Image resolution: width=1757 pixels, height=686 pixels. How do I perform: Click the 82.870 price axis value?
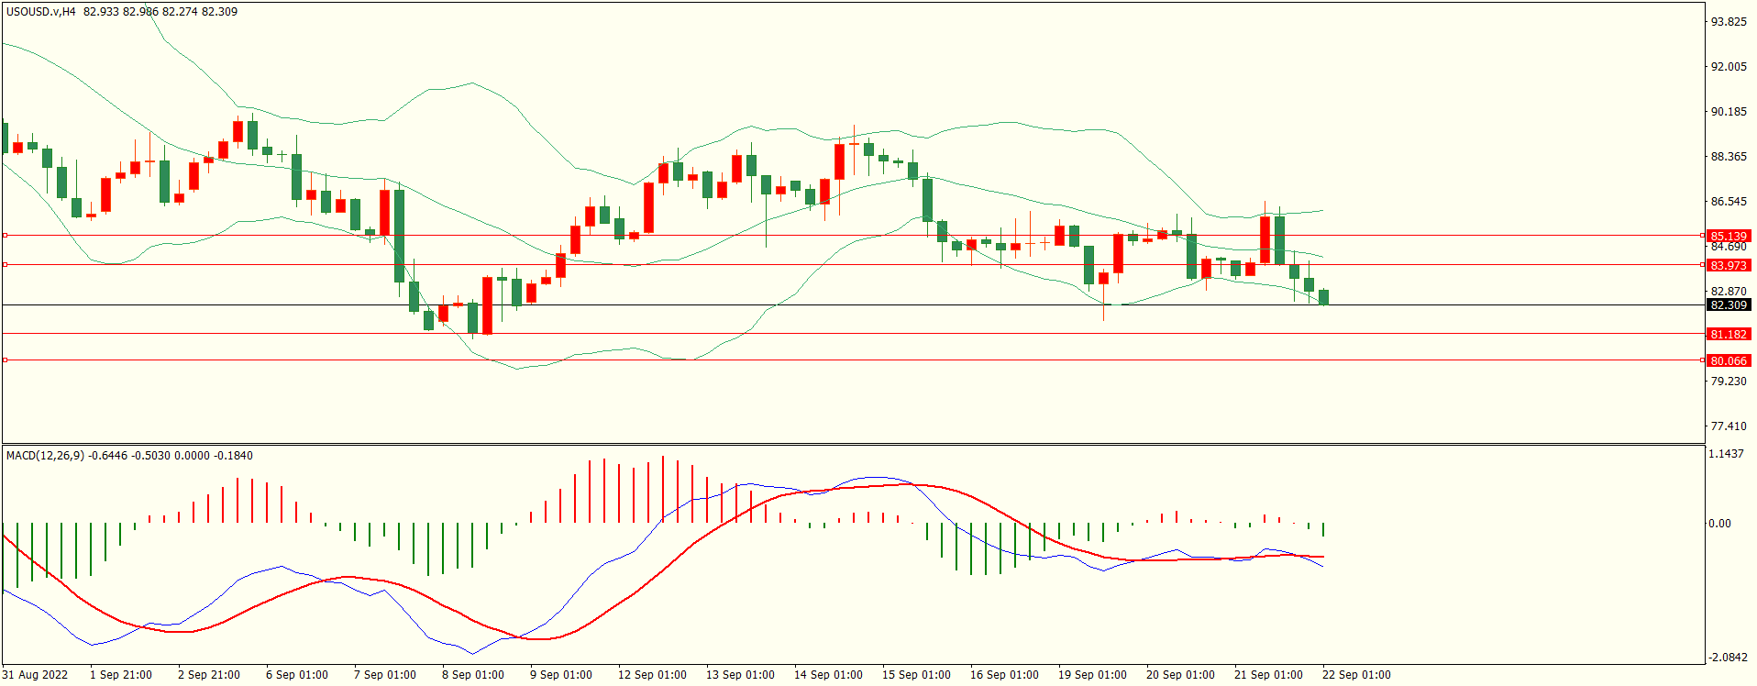point(1729,291)
